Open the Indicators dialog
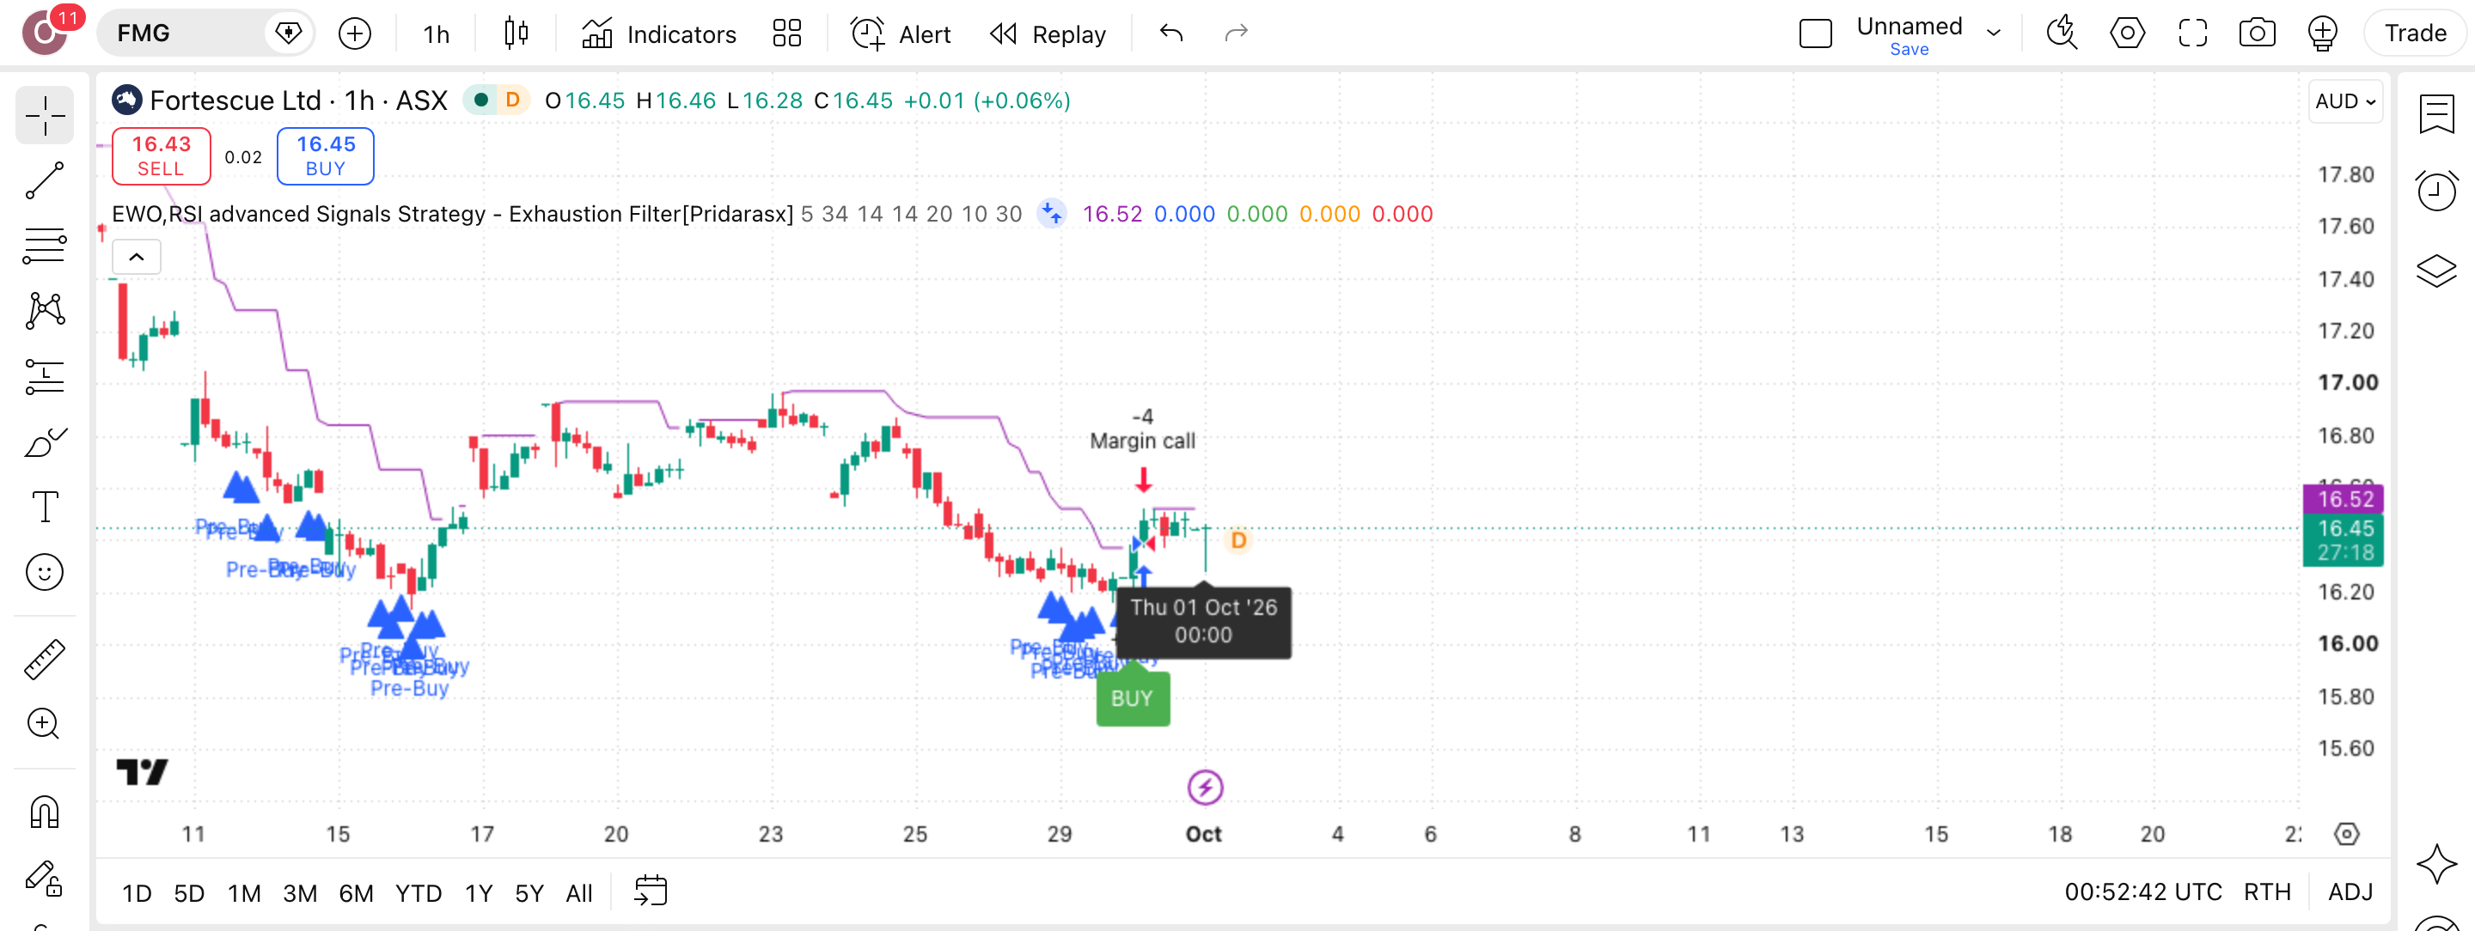This screenshot has height=931, width=2475. (659, 34)
